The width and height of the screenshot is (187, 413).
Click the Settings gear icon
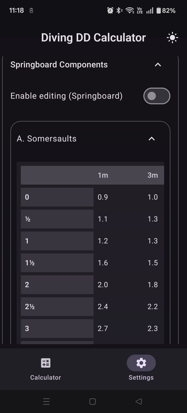pyautogui.click(x=141, y=363)
